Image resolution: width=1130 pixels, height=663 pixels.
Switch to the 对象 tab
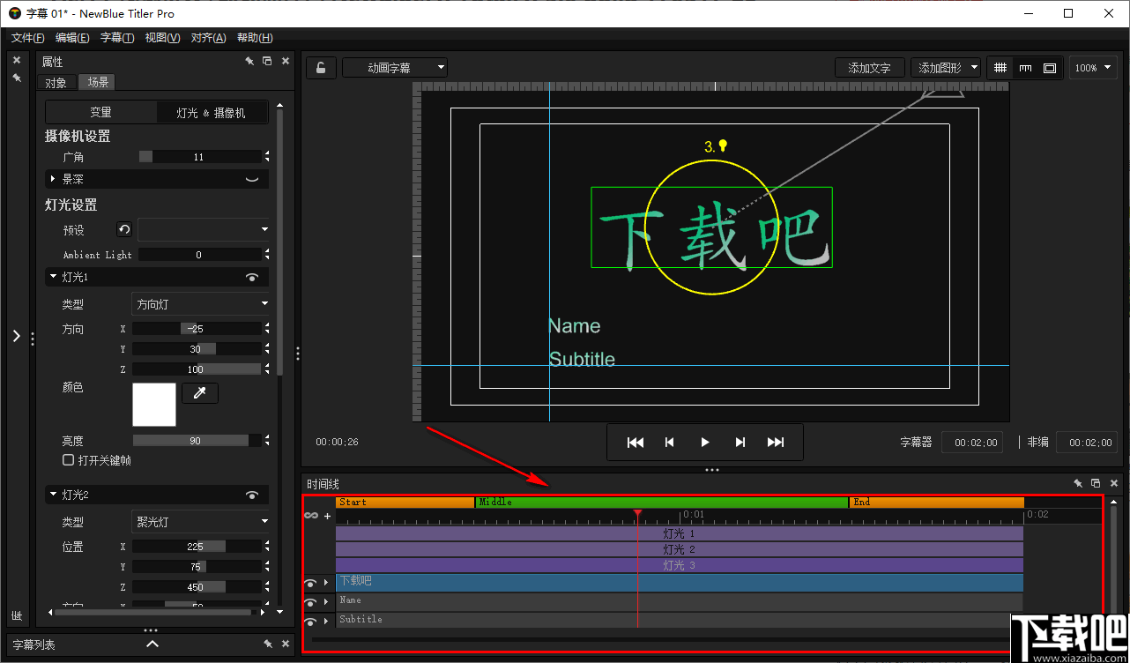click(56, 82)
